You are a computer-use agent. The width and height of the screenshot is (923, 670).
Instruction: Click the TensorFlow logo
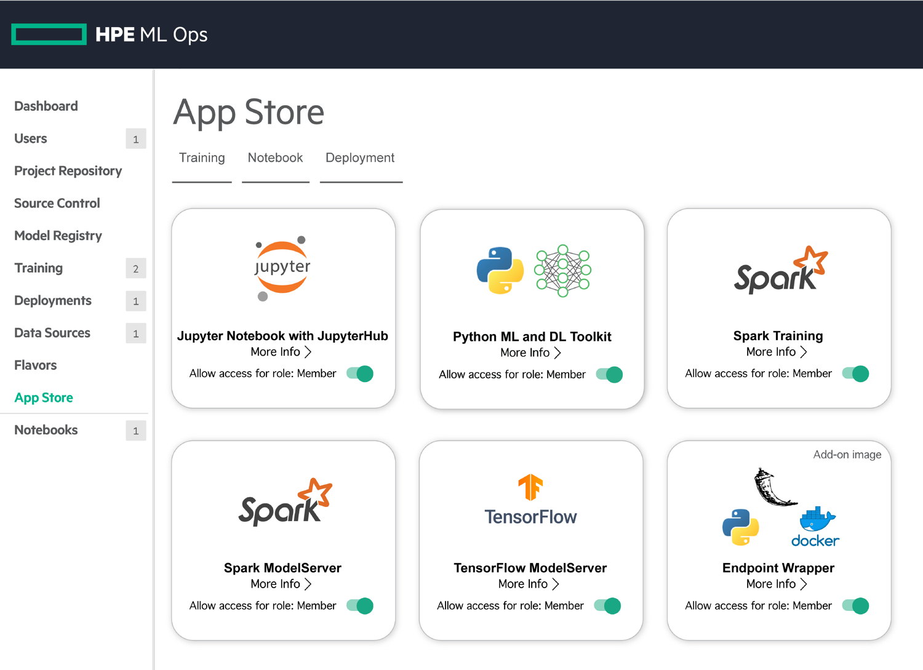530,500
